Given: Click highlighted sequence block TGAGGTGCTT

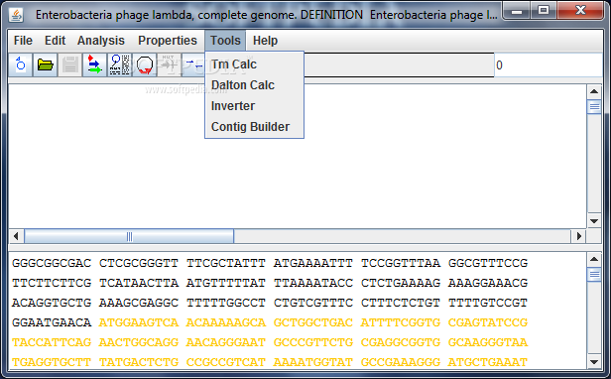Looking at the screenshot, I should (x=52, y=362).
